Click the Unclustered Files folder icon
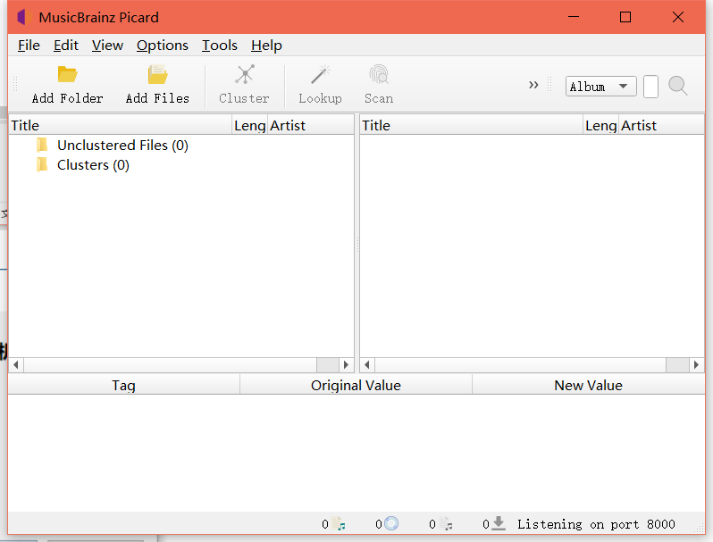 (x=42, y=145)
